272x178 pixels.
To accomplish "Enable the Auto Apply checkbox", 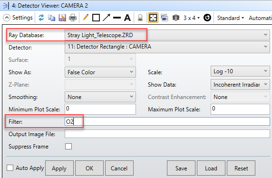I will tap(10, 168).
